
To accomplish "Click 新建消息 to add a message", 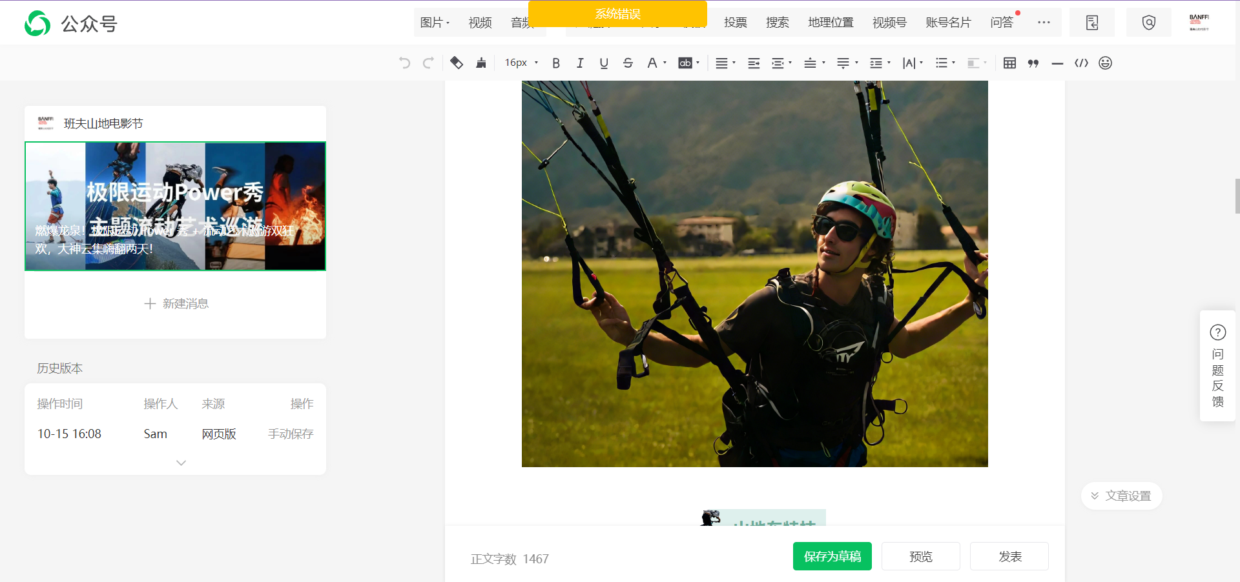I will coord(176,303).
